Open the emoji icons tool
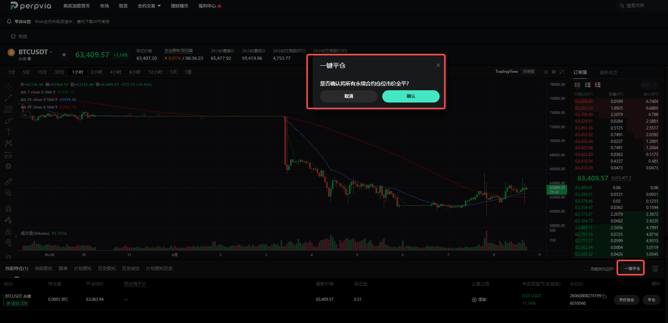 (x=8, y=166)
